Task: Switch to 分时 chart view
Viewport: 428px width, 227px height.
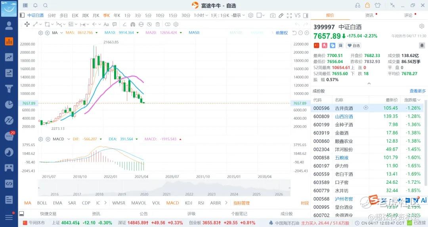Action: point(52,15)
